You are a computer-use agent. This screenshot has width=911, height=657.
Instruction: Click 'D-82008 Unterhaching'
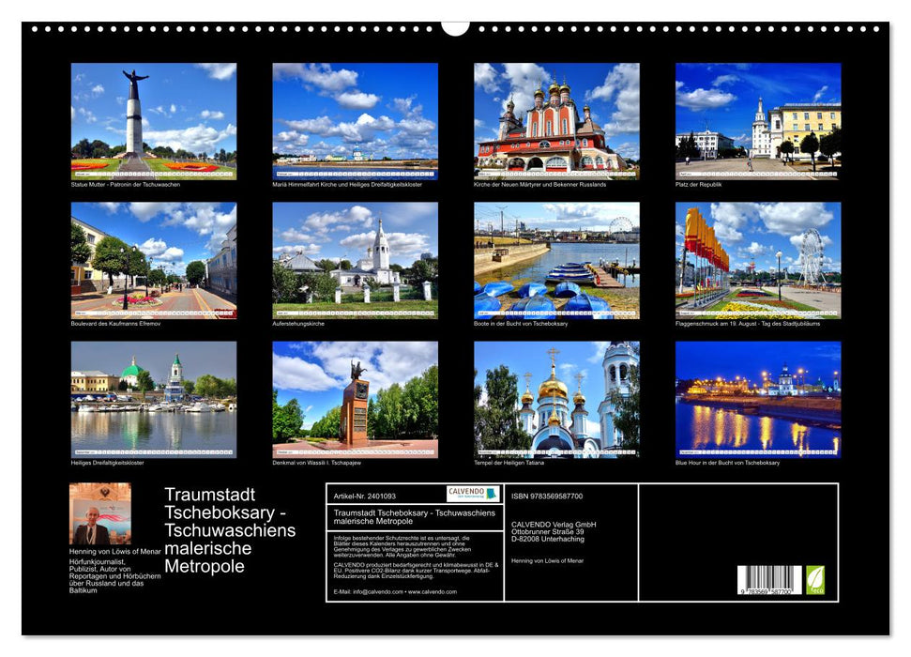point(547,539)
